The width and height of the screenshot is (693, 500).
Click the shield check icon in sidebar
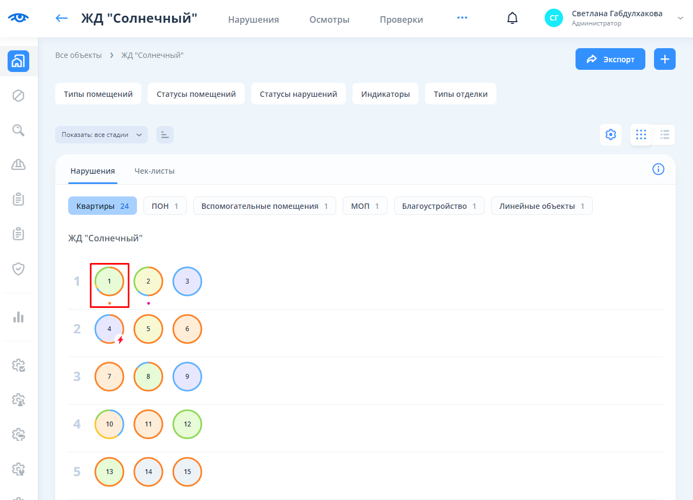pyautogui.click(x=18, y=269)
